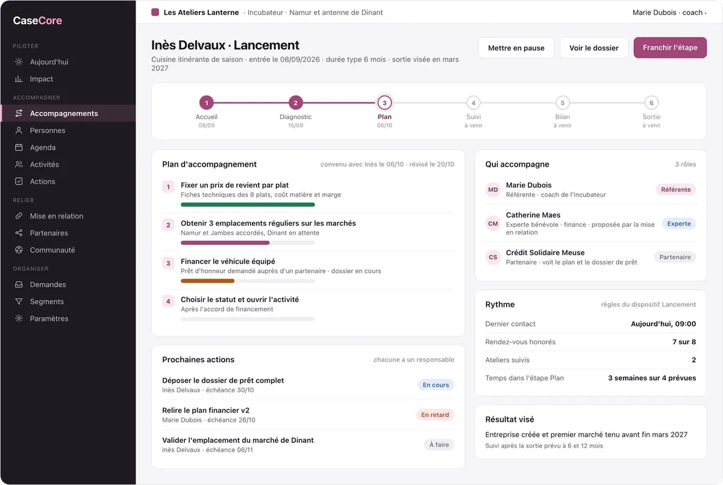
Task: Click the À faire status badge
Action: [x=439, y=445]
